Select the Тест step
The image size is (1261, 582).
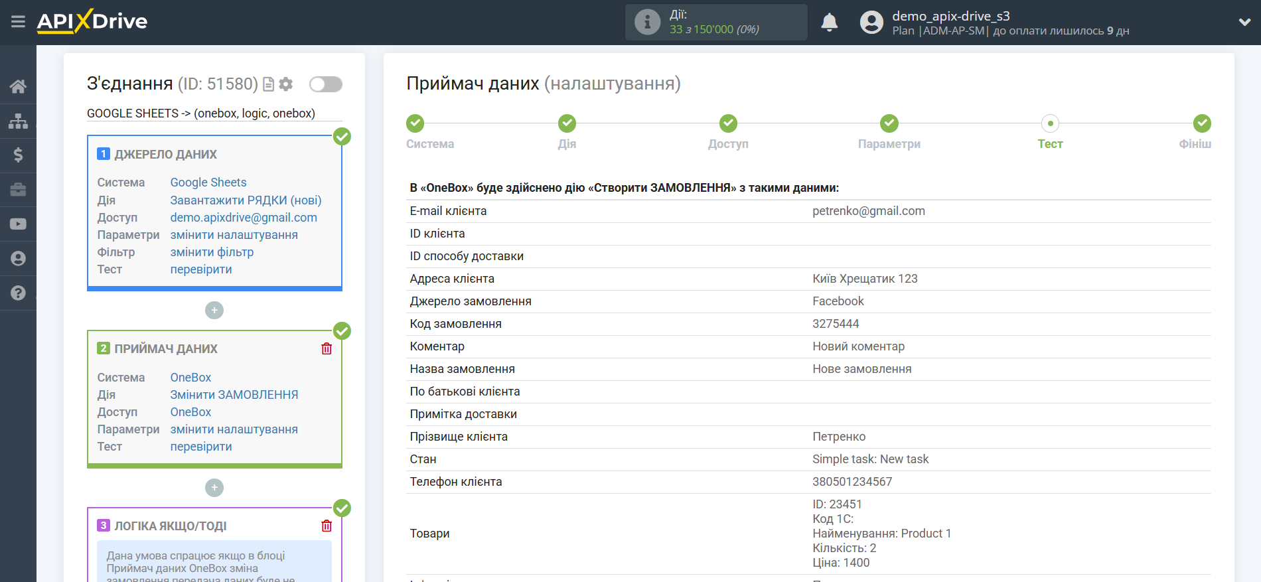(1050, 123)
